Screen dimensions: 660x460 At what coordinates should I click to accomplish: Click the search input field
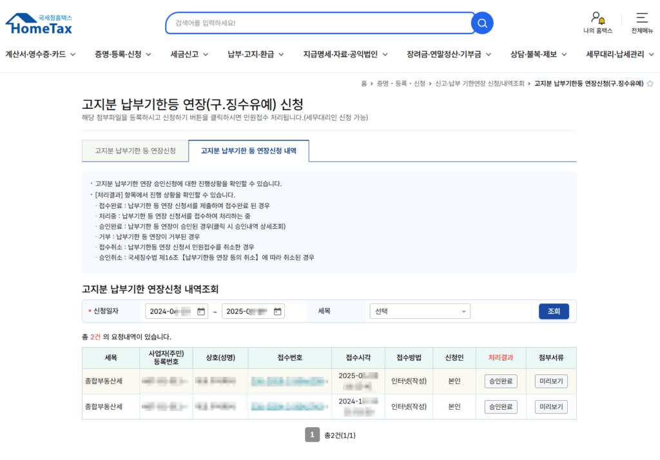pyautogui.click(x=319, y=23)
